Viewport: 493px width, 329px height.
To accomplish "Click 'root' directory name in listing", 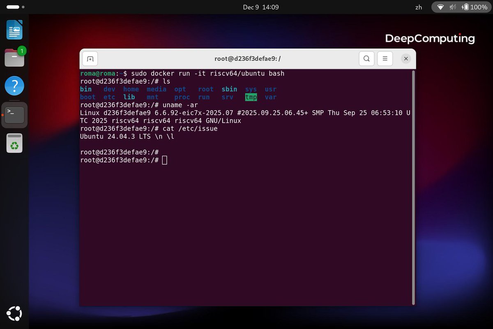I will click(x=206, y=89).
